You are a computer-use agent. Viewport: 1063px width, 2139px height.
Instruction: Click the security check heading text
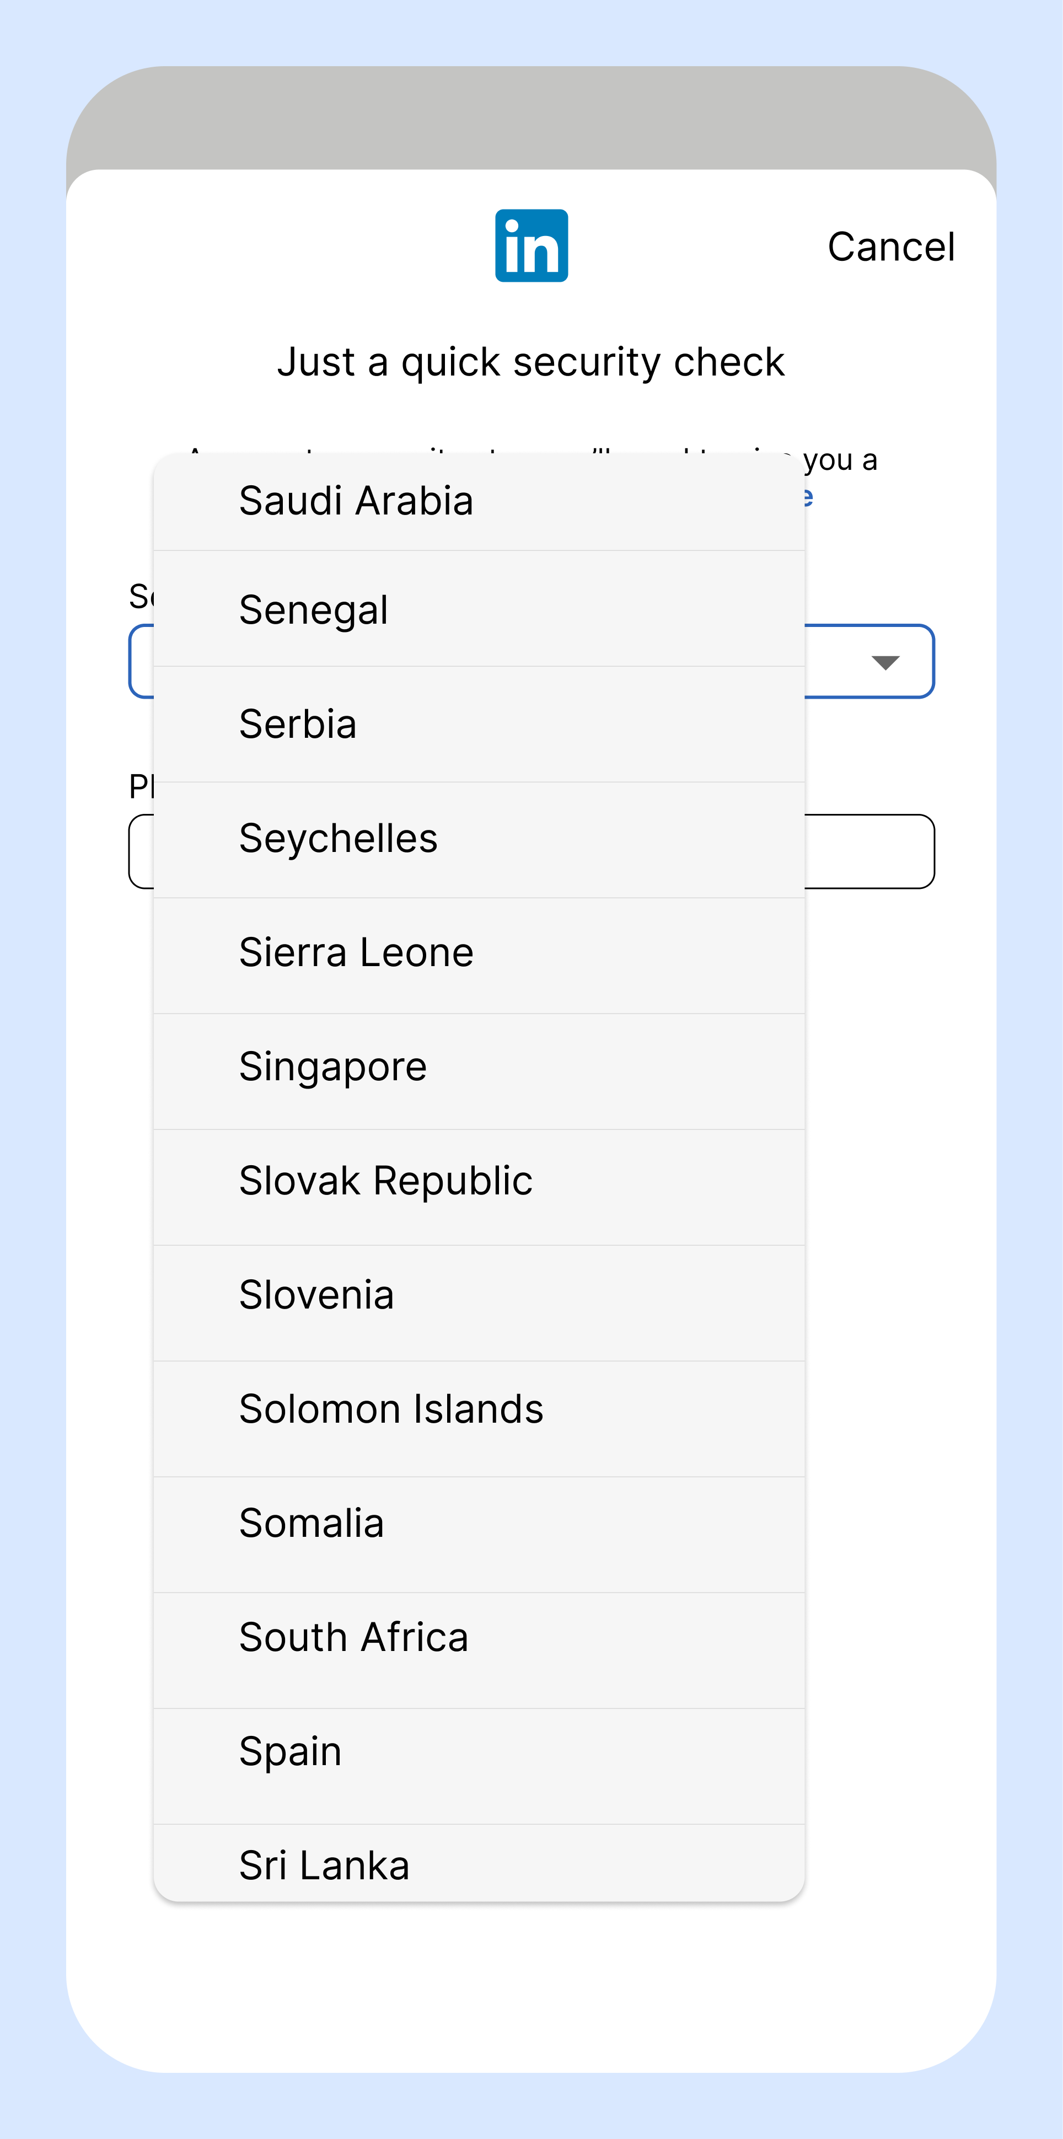(530, 362)
